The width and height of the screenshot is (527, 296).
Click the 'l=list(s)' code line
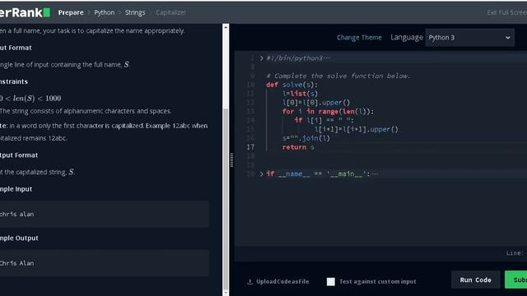tap(300, 94)
